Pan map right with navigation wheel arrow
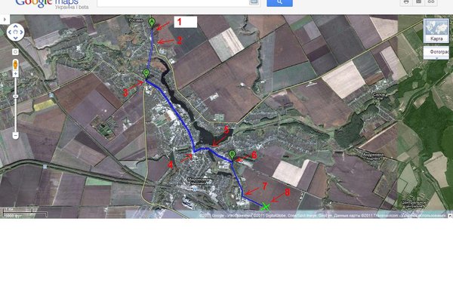The image size is (453, 283). (22, 32)
